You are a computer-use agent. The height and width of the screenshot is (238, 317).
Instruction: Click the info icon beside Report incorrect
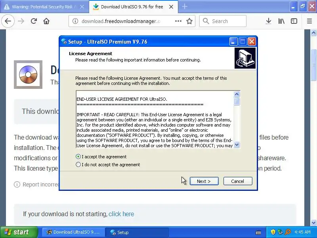(17, 184)
